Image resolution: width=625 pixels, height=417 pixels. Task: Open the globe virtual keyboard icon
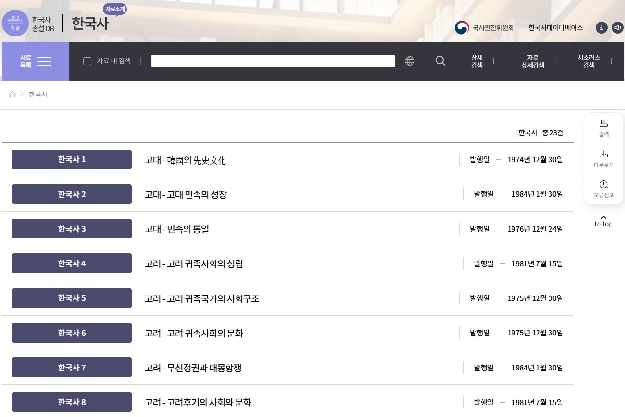coord(410,61)
